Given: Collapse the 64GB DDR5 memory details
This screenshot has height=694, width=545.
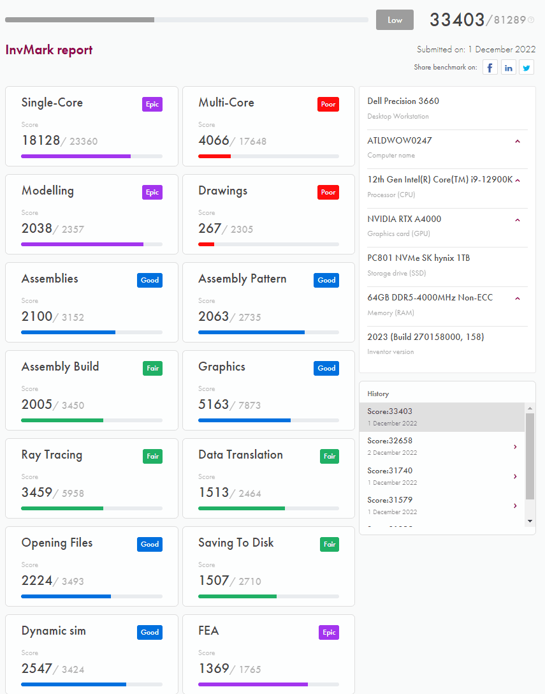Looking at the screenshot, I should pyautogui.click(x=518, y=299).
